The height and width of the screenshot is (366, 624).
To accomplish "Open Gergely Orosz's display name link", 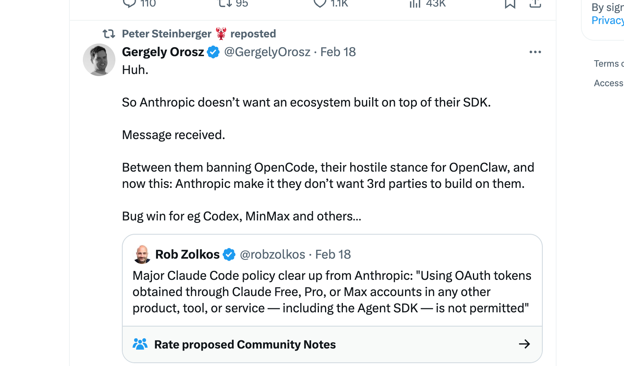I will [163, 52].
